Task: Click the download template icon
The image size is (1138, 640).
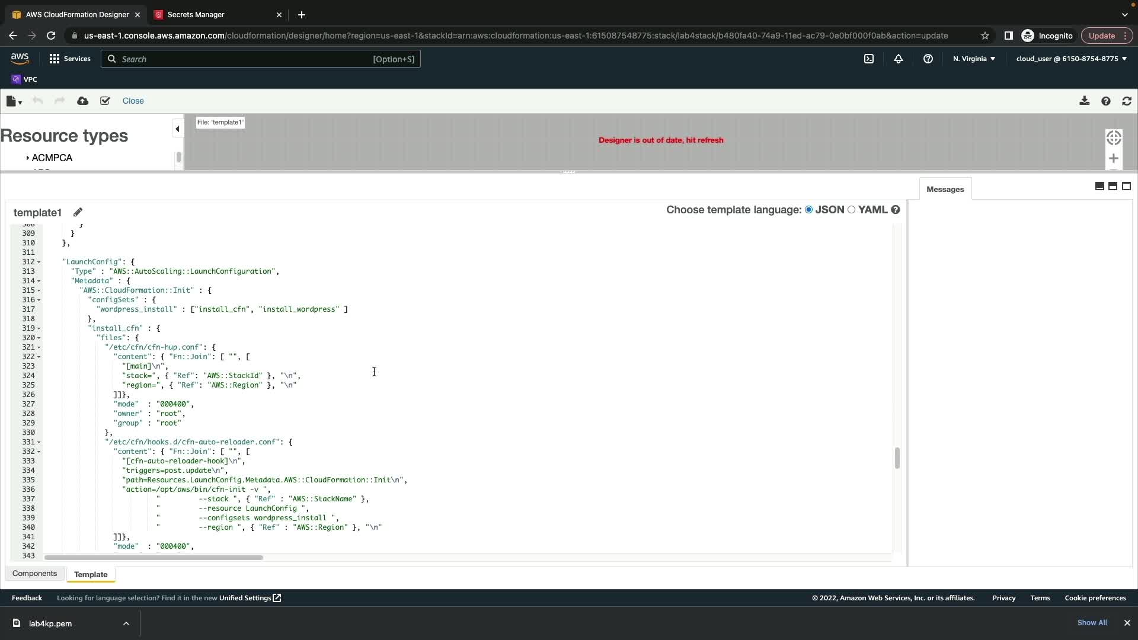Action: pos(1084,101)
